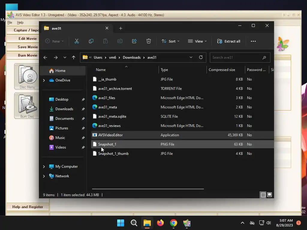Click the horizontal scrollbar in file list
This screenshot has width=307, height=230.
pos(148,189)
